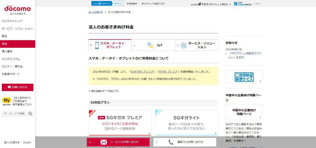Click the ビジネスdアカウント logo
The image size is (316, 148).
click(x=101, y=3)
